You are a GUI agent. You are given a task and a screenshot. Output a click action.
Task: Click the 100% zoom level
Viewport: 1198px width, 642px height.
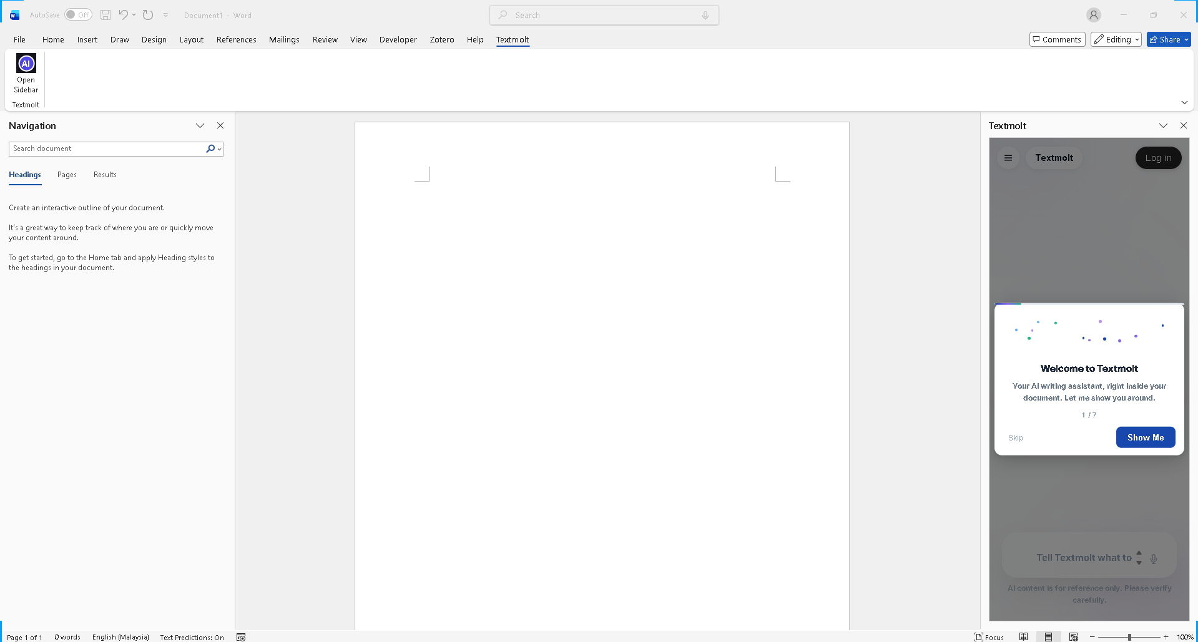[x=1184, y=637]
